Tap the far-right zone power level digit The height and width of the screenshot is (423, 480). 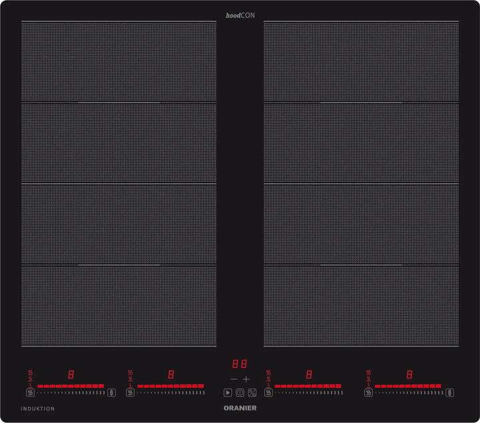(409, 374)
